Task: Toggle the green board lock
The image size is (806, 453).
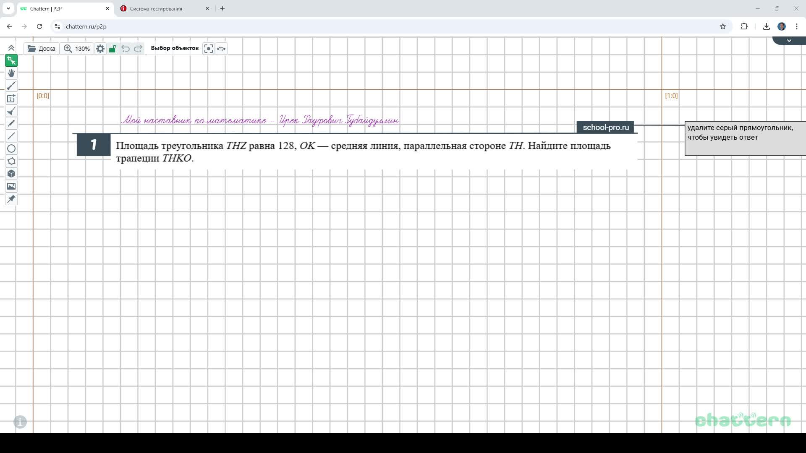Action: [x=113, y=49]
